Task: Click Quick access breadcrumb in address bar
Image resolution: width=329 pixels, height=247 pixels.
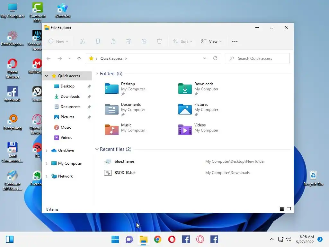Action: coord(111,59)
